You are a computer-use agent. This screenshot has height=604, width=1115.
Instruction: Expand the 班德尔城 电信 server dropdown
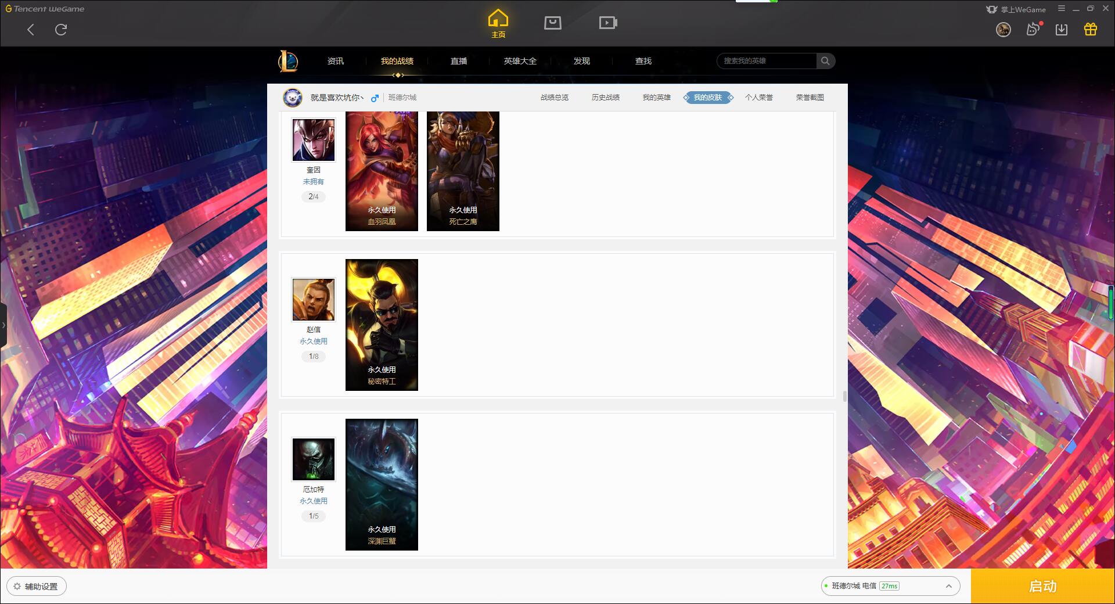[891, 586]
